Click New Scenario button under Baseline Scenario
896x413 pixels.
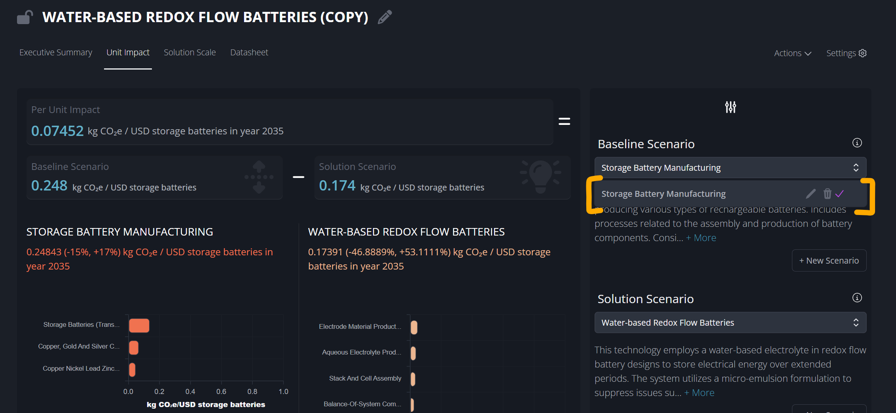pyautogui.click(x=829, y=260)
